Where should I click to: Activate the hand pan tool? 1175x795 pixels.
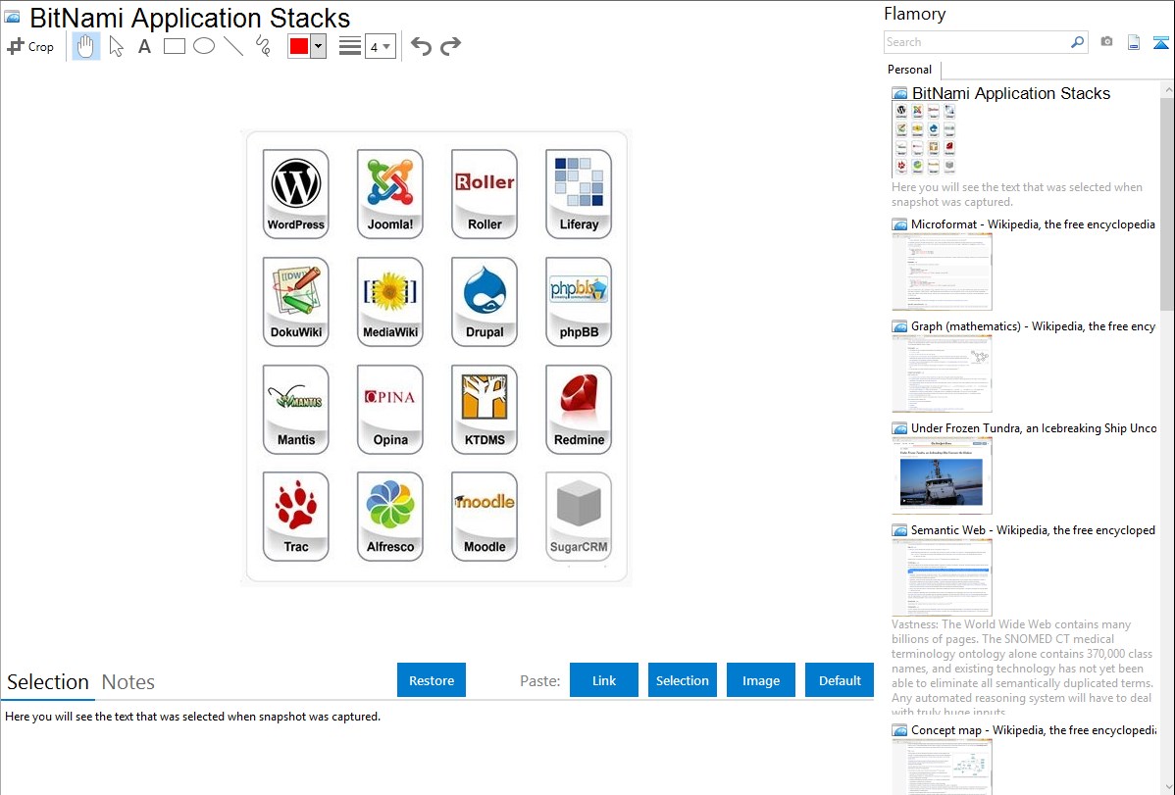coord(85,46)
